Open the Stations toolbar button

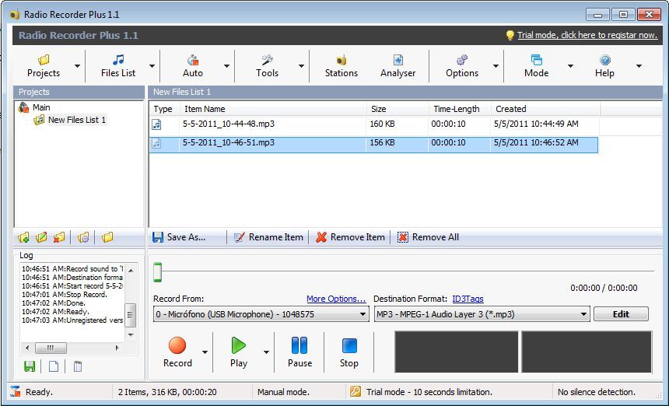click(x=342, y=65)
